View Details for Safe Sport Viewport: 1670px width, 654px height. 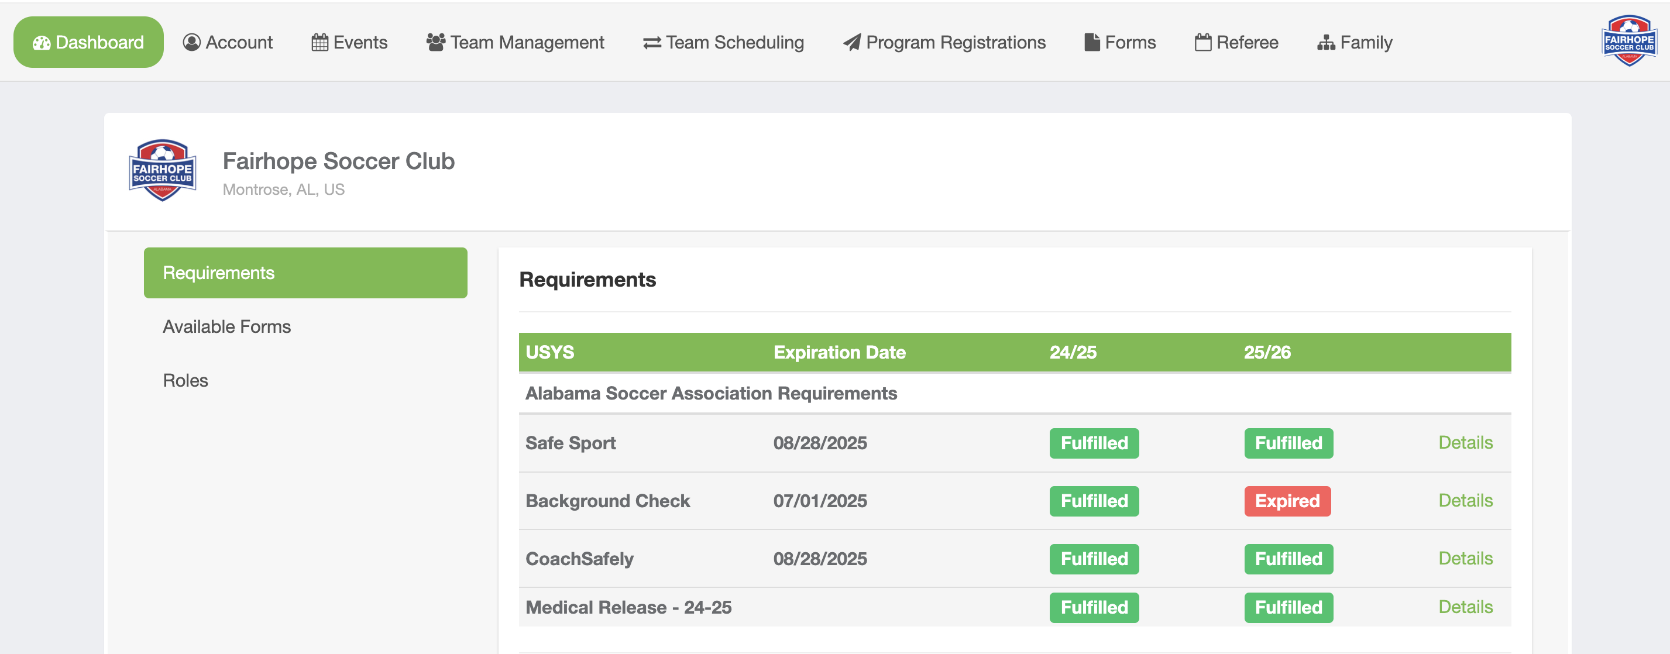click(x=1465, y=443)
